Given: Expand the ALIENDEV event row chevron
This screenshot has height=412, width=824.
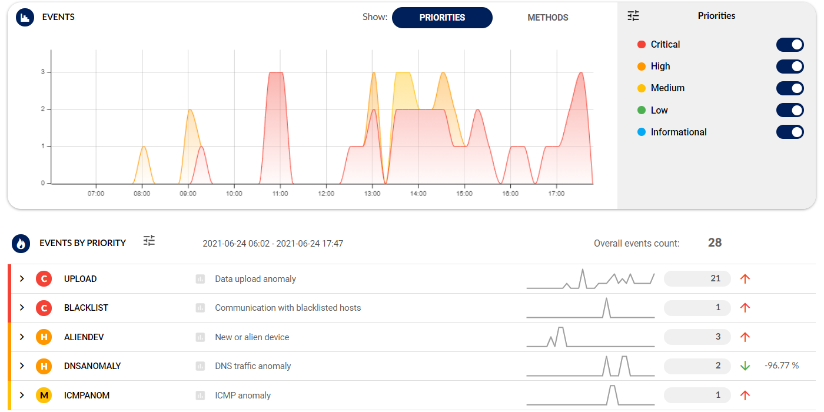Looking at the screenshot, I should tap(22, 337).
